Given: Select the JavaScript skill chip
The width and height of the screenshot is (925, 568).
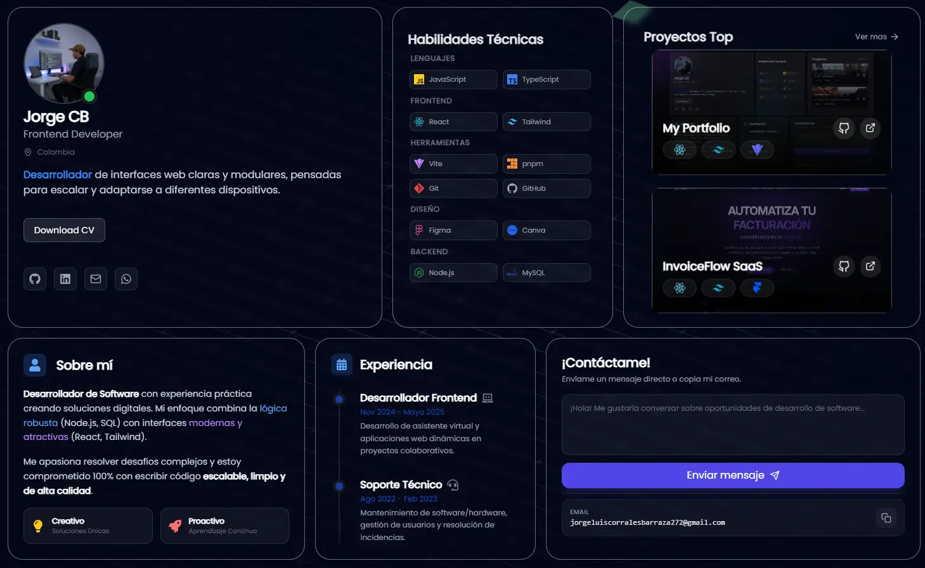Looking at the screenshot, I should pyautogui.click(x=453, y=80).
